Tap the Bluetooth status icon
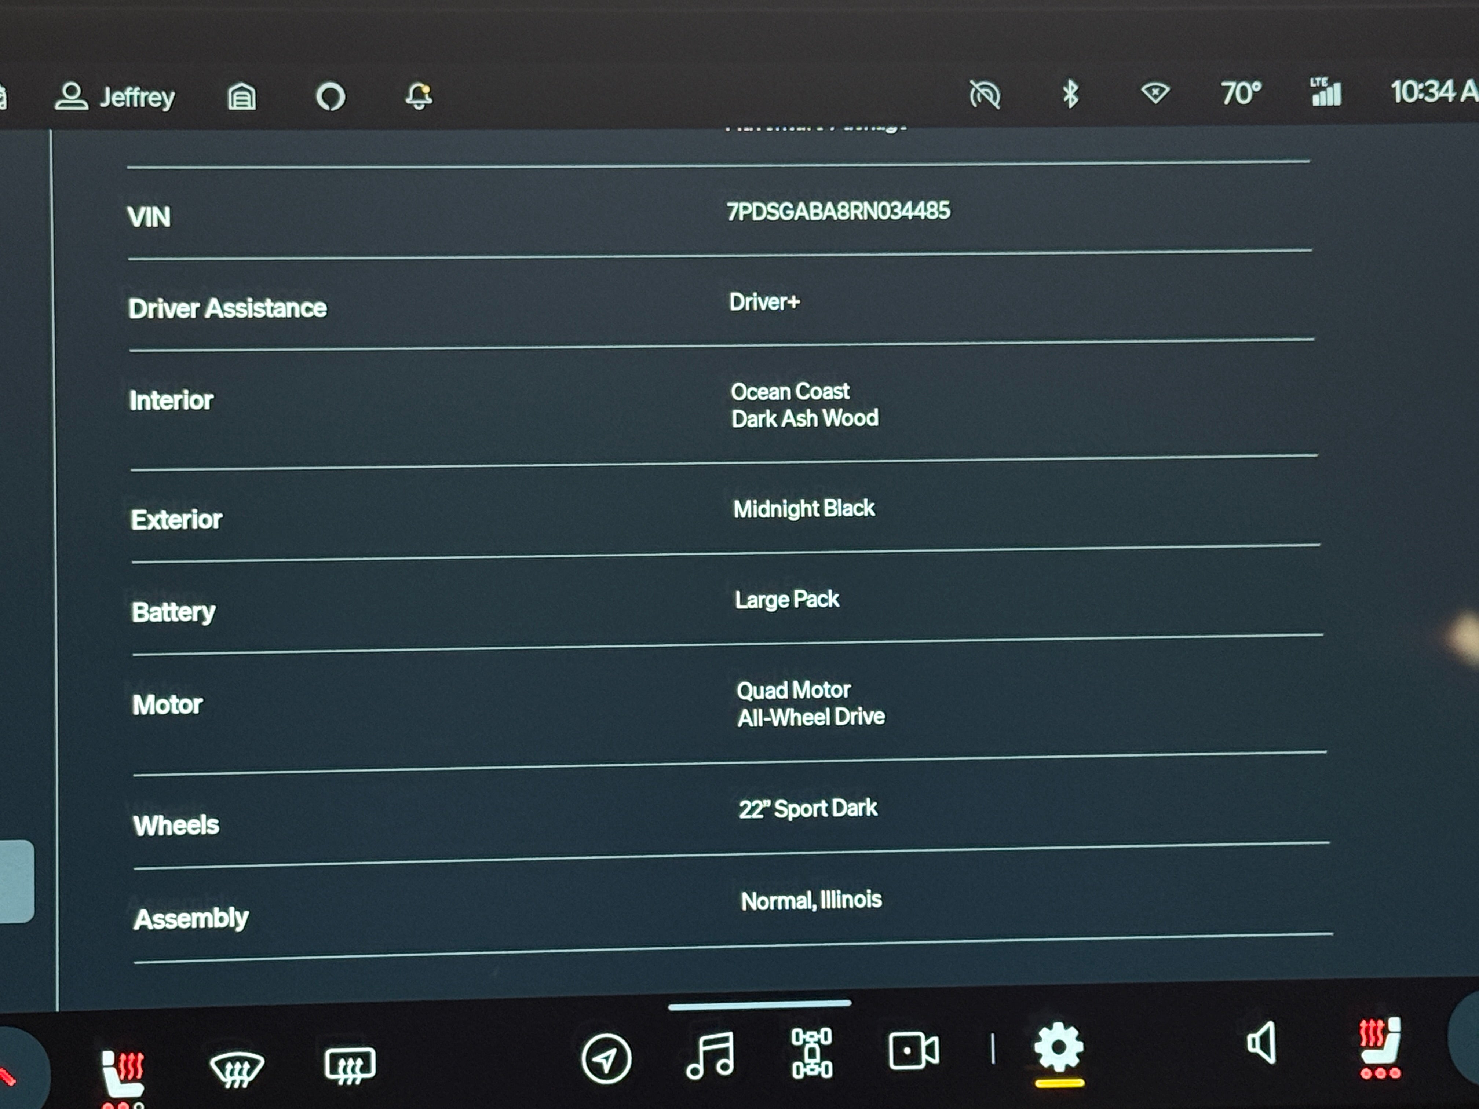The width and height of the screenshot is (1479, 1109). tap(1070, 94)
